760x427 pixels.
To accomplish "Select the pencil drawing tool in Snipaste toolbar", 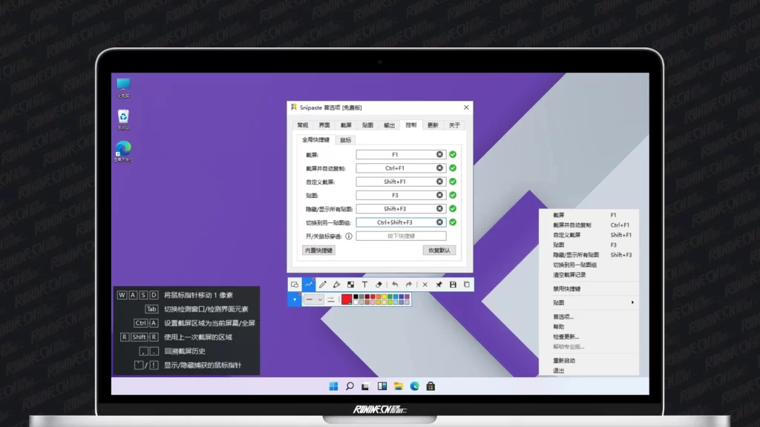I will click(x=323, y=285).
